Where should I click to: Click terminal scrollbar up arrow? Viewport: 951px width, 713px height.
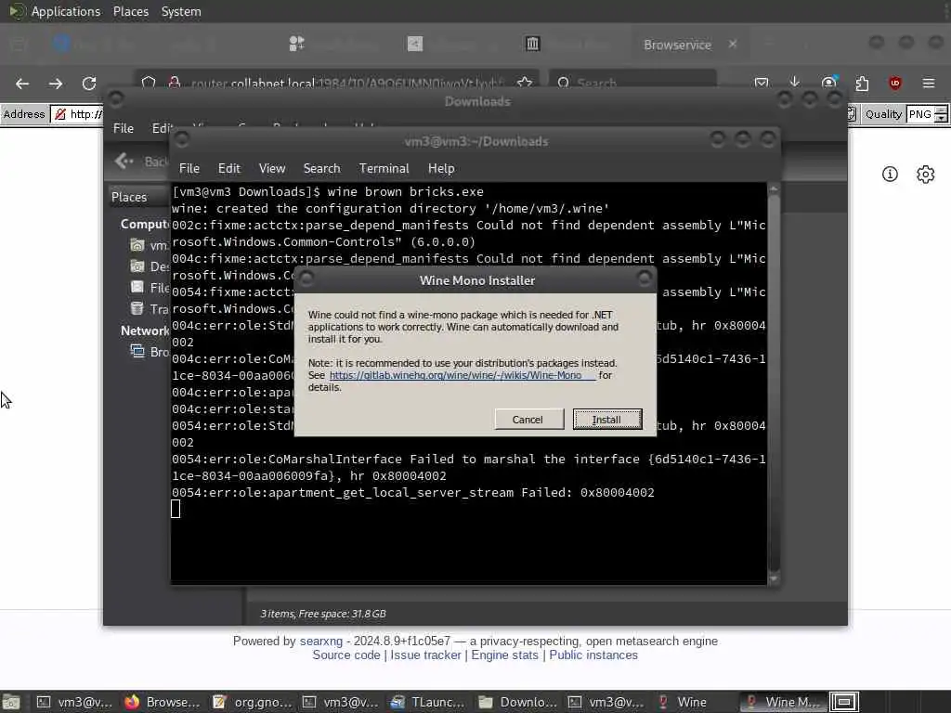pos(774,188)
